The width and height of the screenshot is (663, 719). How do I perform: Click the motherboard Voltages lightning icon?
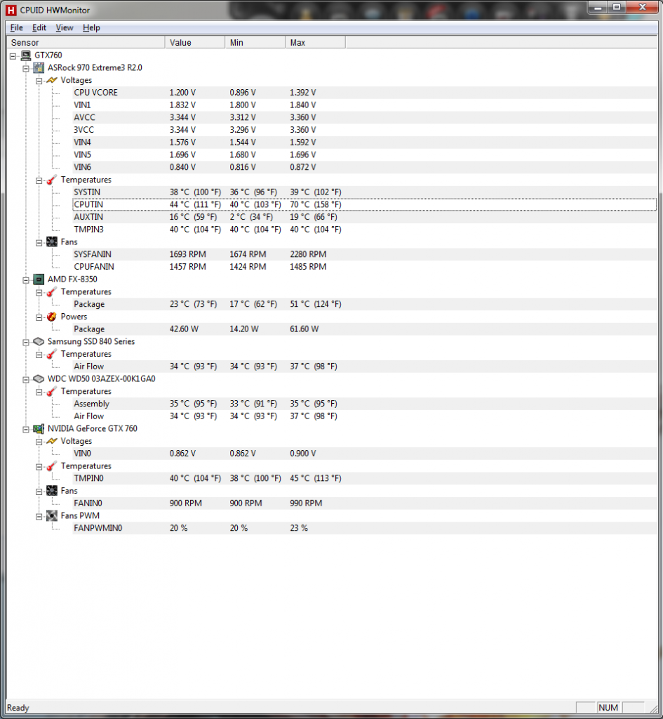pos(52,80)
